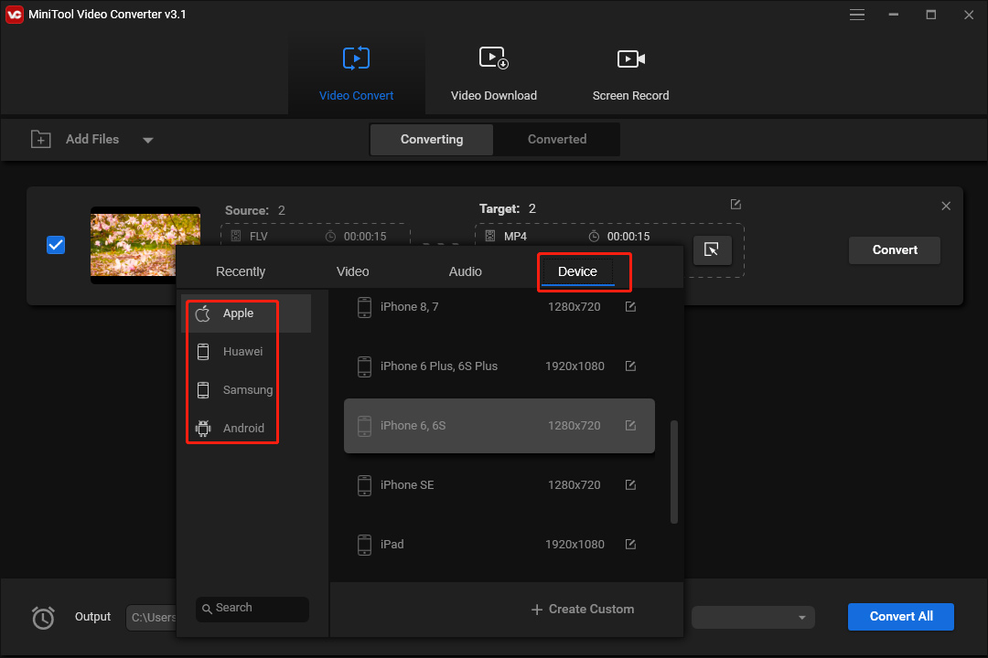988x658 pixels.
Task: Click the Create Custom button
Action: click(582, 609)
